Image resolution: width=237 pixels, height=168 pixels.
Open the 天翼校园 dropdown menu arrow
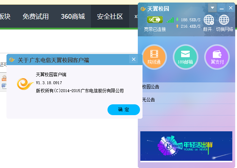tap(212, 8)
